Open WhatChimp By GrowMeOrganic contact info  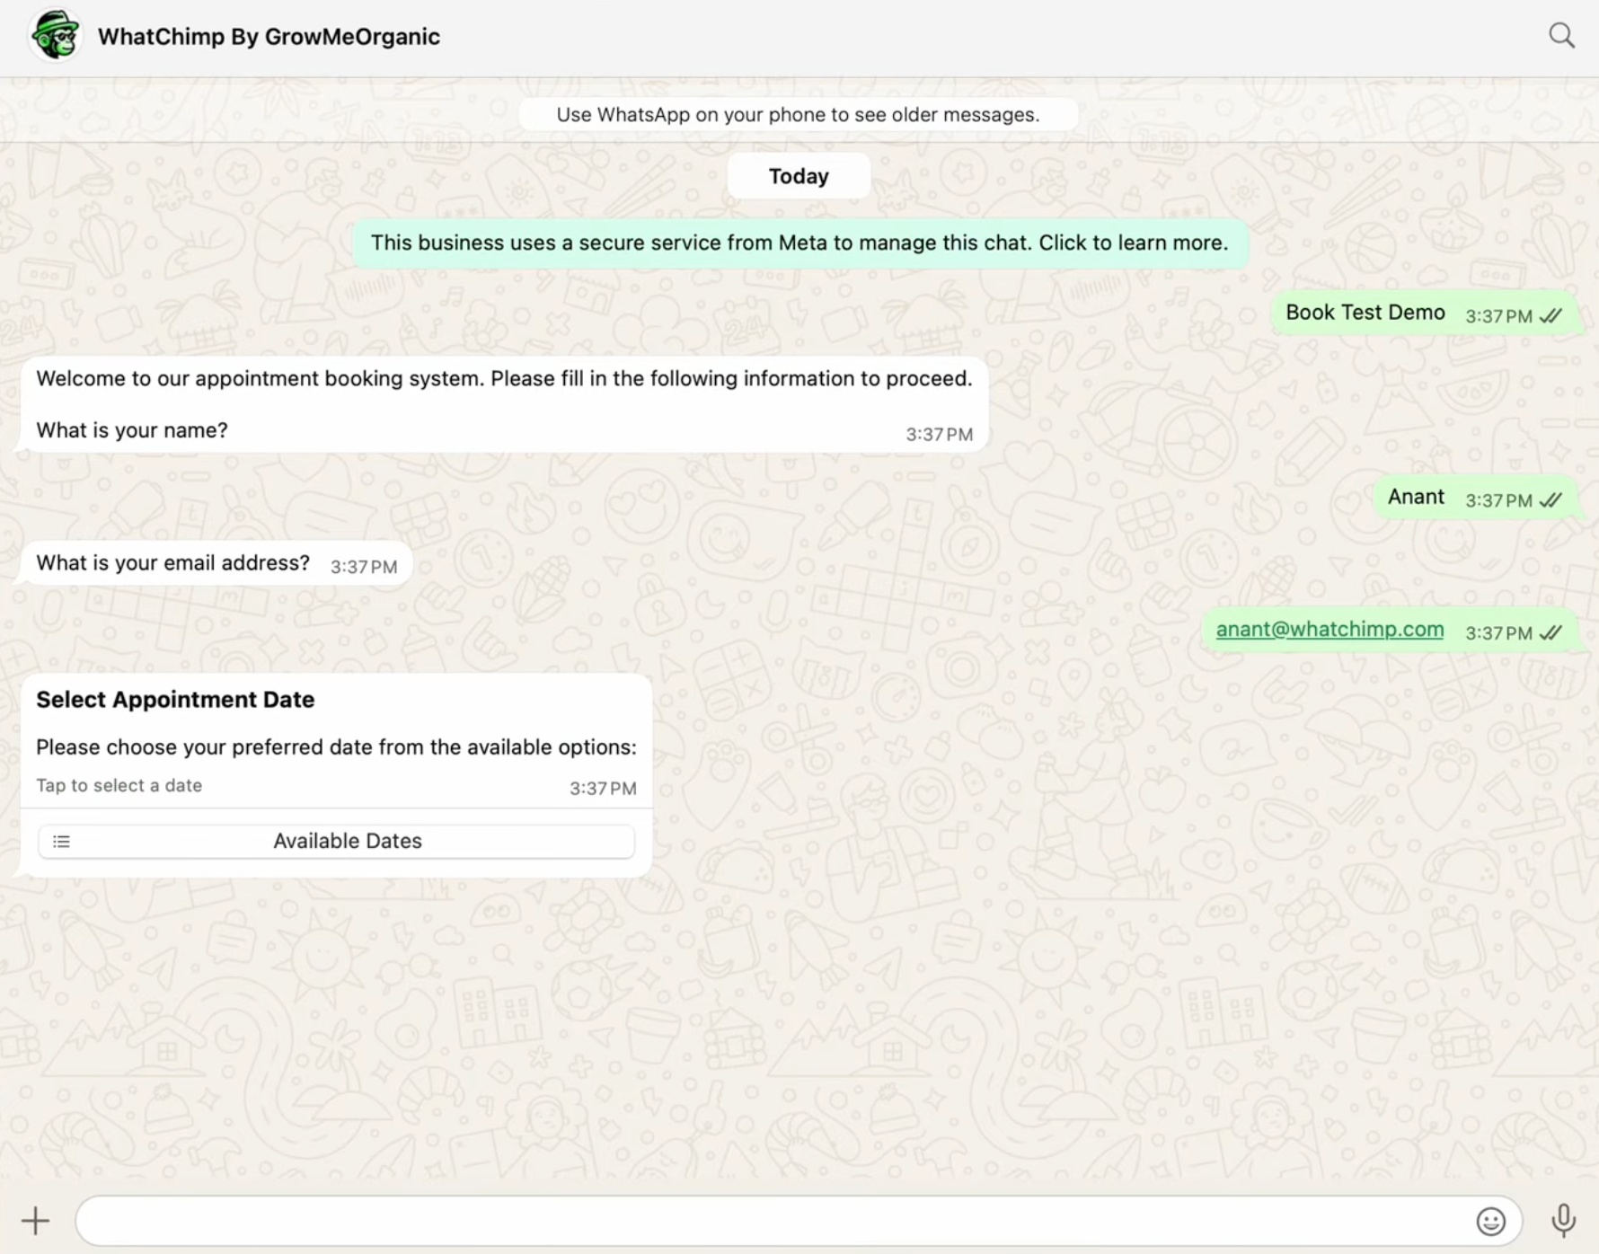tap(269, 36)
